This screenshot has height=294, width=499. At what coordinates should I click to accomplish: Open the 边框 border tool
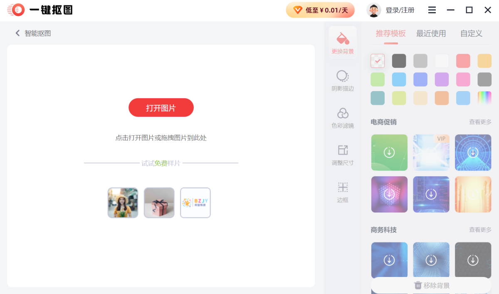[343, 192]
